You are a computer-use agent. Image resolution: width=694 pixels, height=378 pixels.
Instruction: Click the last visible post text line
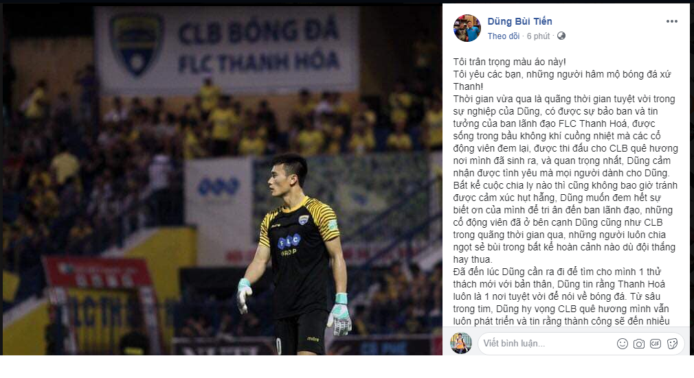pyautogui.click(x=561, y=322)
